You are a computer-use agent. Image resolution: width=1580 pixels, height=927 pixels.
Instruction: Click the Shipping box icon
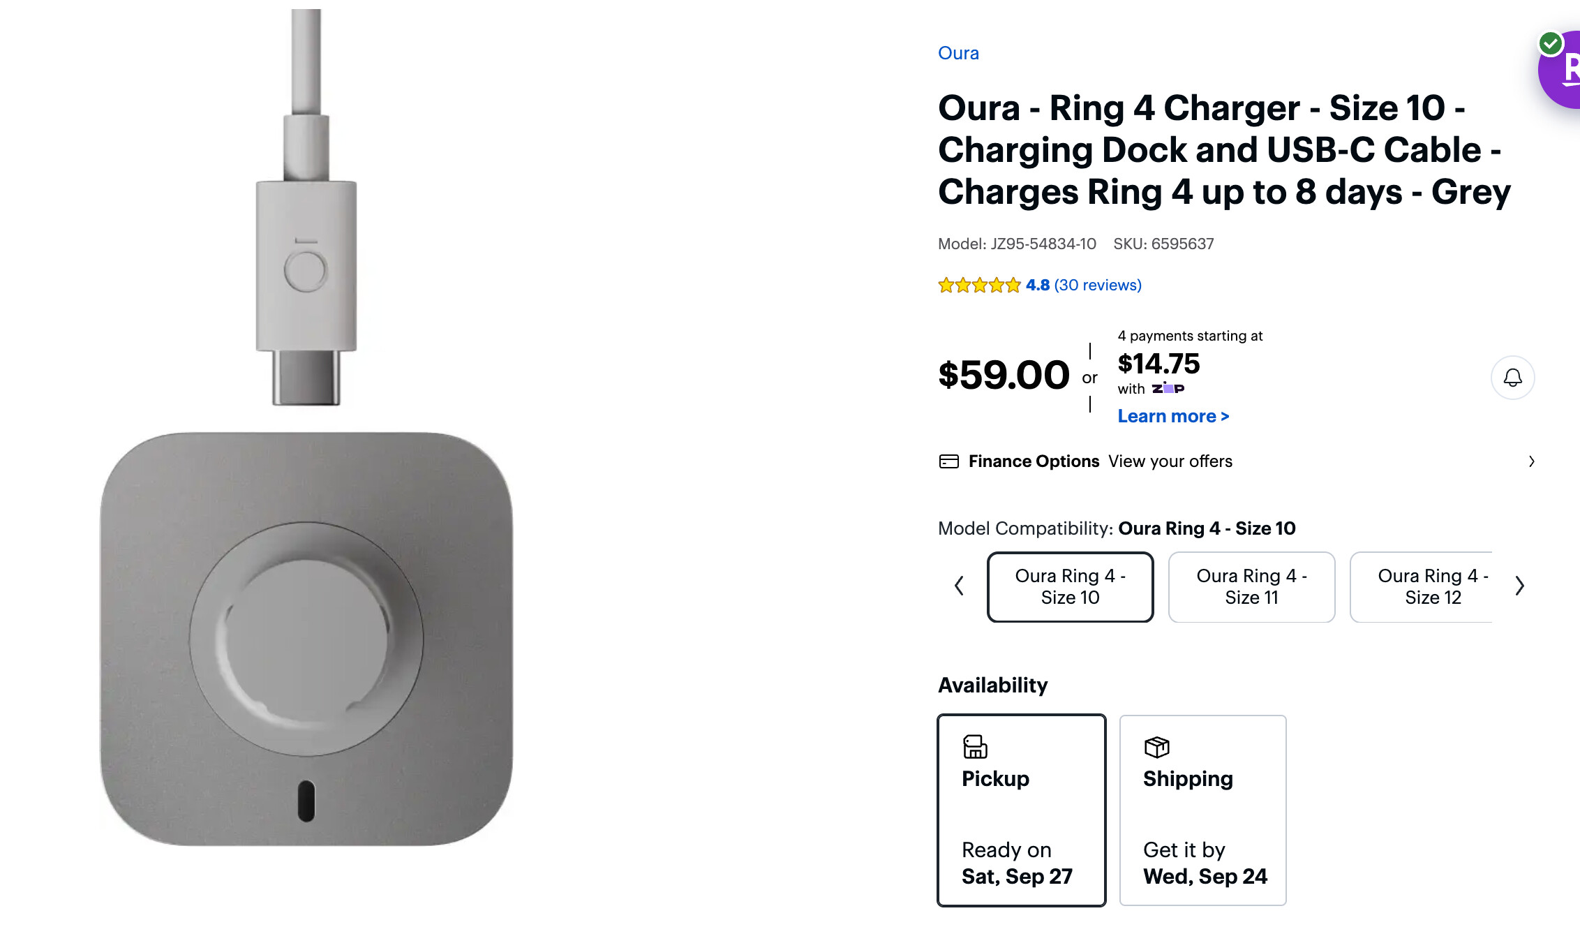tap(1156, 747)
